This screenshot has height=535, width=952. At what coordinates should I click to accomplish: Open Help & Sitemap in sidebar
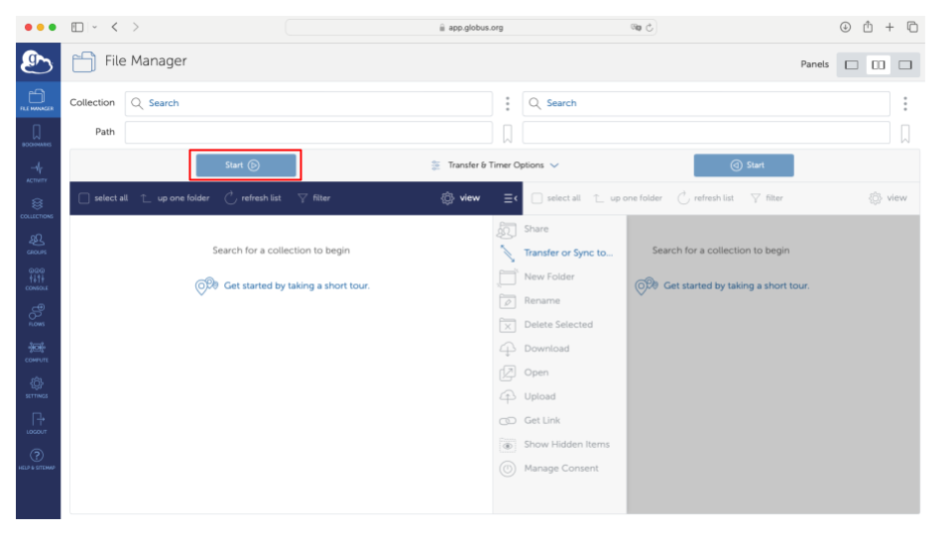(37, 458)
